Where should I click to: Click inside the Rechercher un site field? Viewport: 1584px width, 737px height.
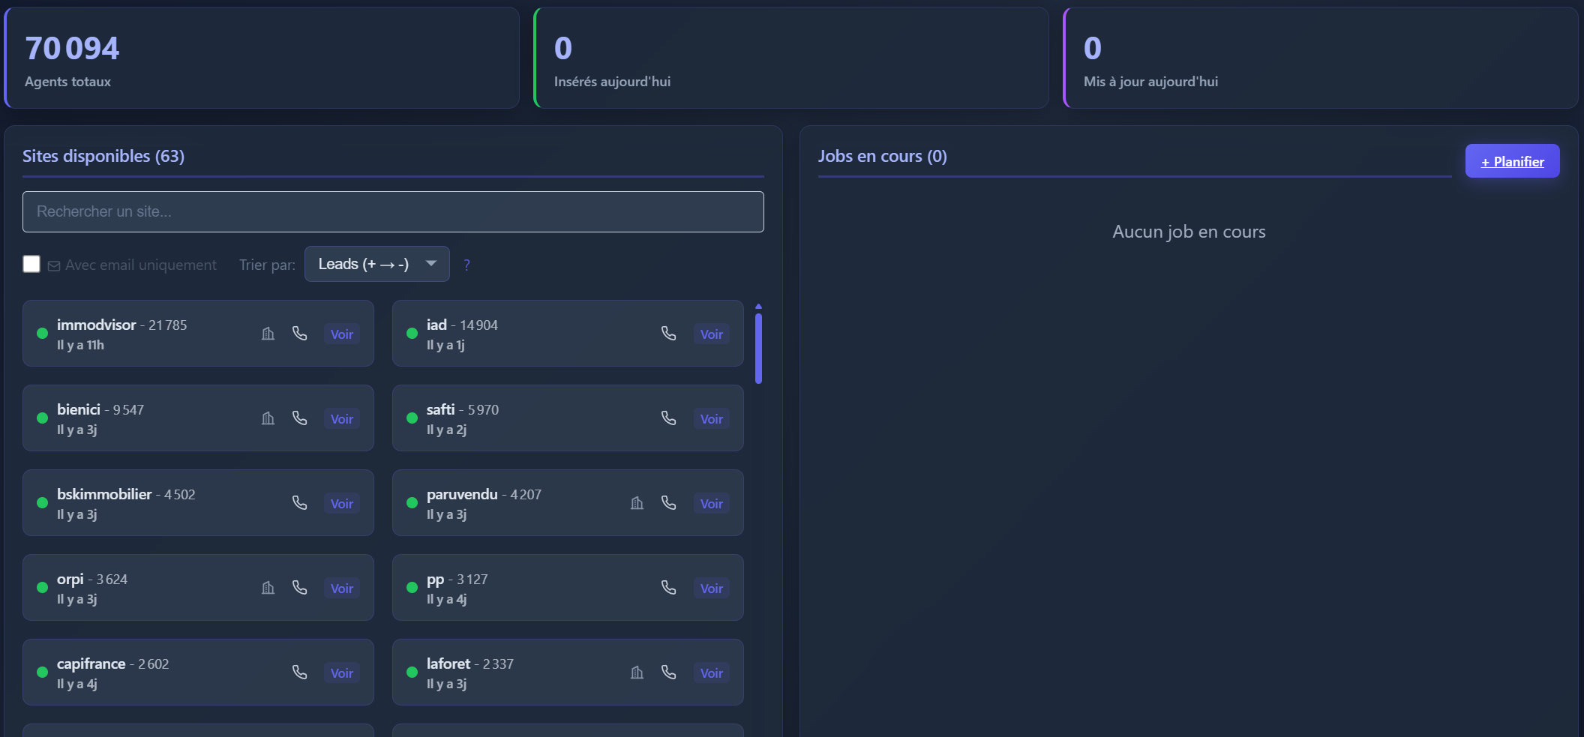(x=393, y=211)
